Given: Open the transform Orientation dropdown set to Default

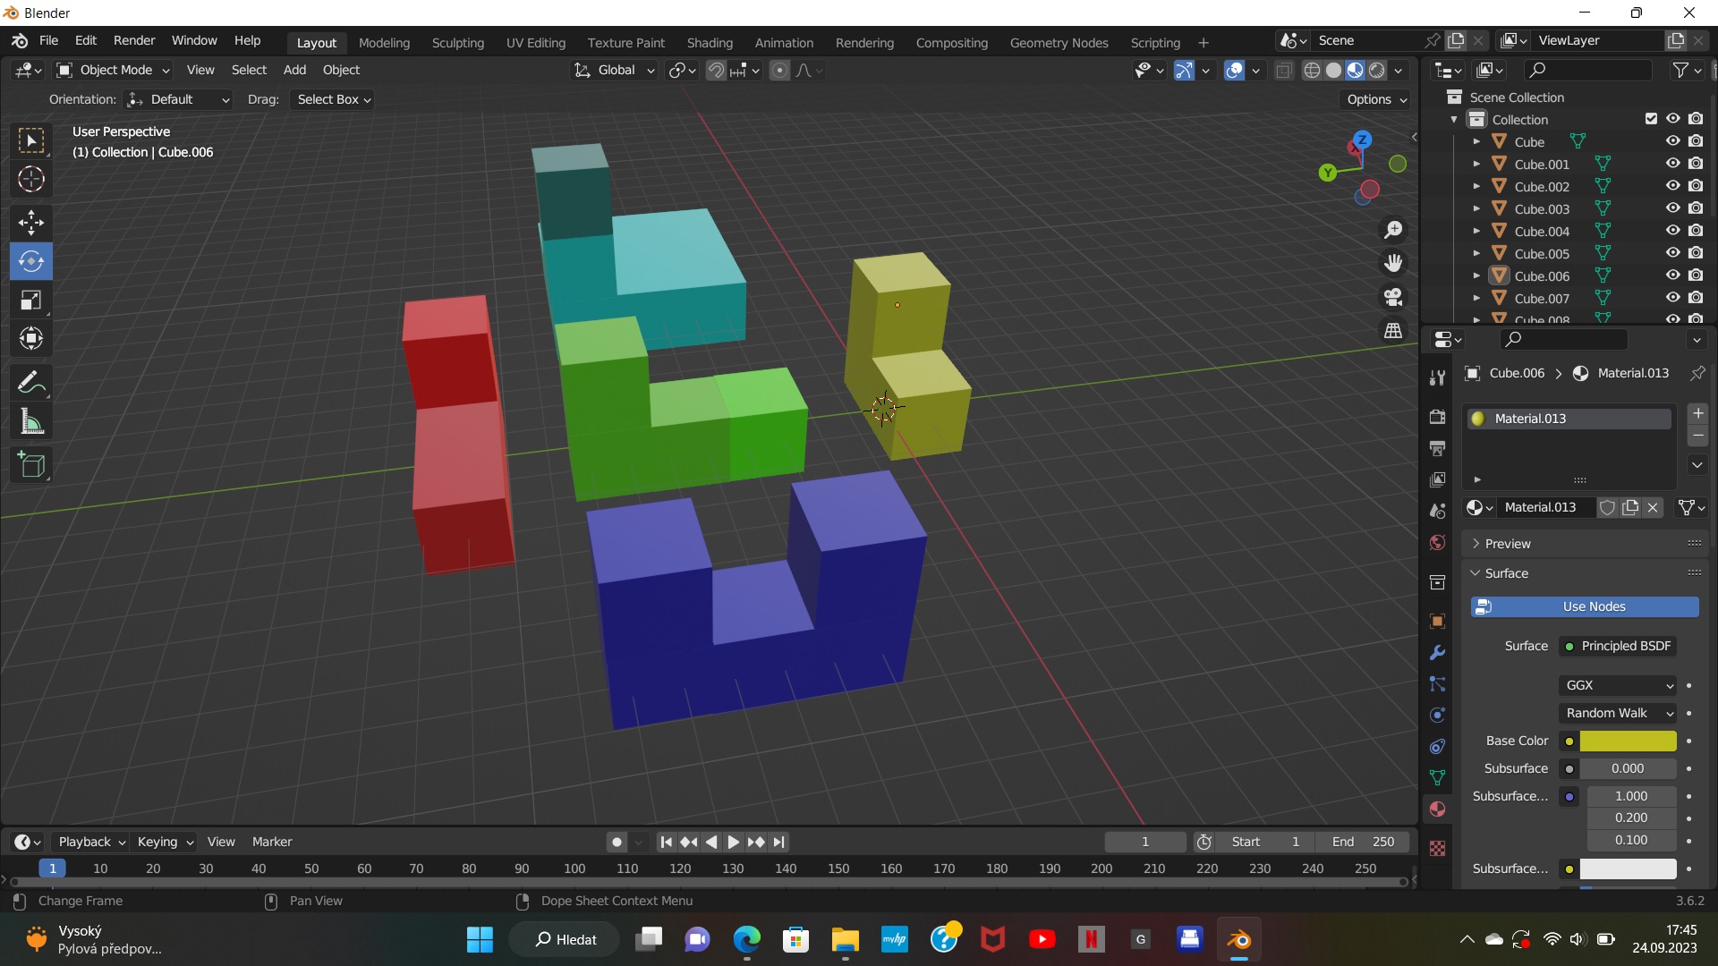Looking at the screenshot, I should pos(178,99).
